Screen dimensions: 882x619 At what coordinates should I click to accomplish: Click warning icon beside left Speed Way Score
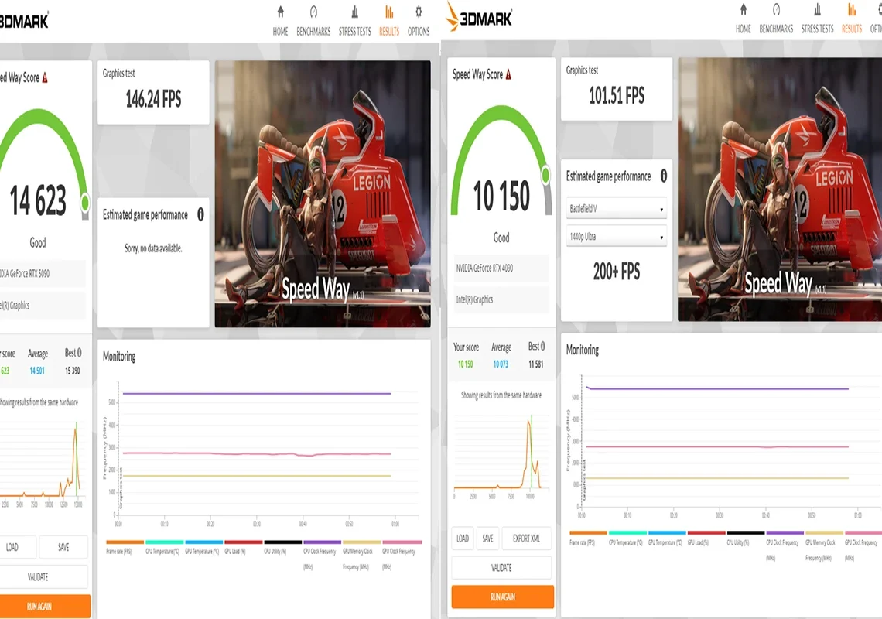pos(45,77)
